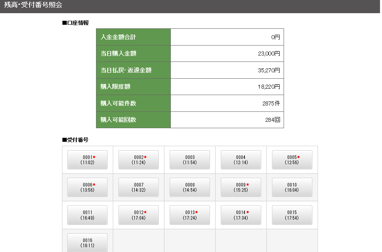The image size is (382, 252).
Task: Click the 購入可能件数 label
Action: (133, 103)
